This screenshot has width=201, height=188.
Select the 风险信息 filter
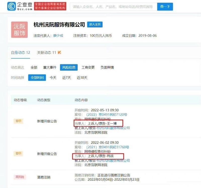click(x=69, y=67)
